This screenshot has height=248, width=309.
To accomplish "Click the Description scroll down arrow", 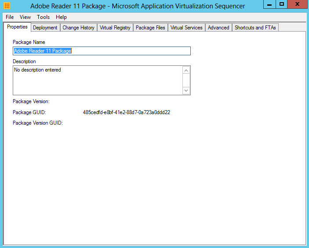I will pyautogui.click(x=186, y=90).
